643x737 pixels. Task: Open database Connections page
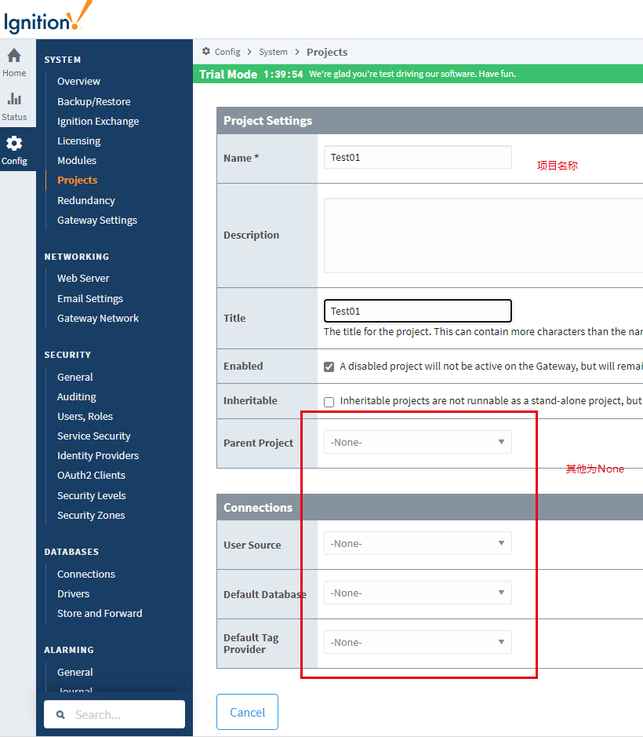click(86, 574)
